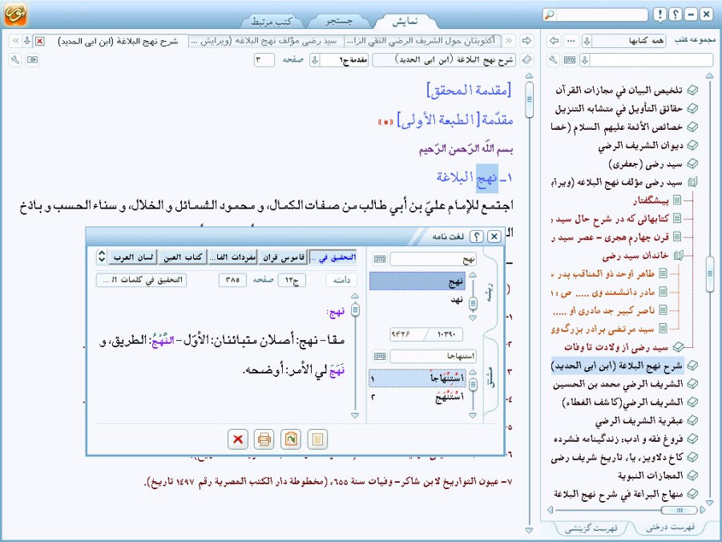722x542 pixels.
Task: Click the ج۱۲ volume button in the dictionary
Action: coord(292,280)
